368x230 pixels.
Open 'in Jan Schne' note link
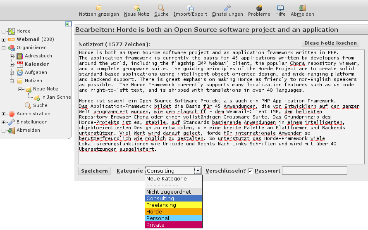(56, 97)
